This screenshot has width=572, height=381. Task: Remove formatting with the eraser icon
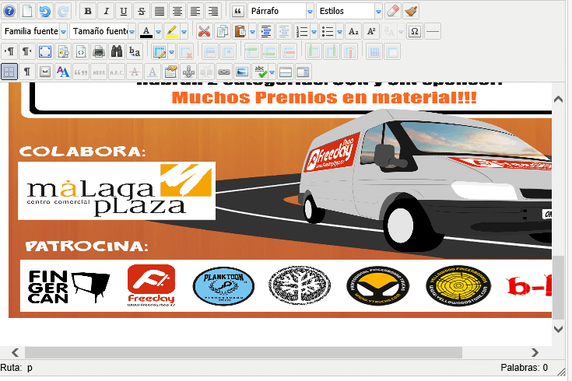pos(393,11)
